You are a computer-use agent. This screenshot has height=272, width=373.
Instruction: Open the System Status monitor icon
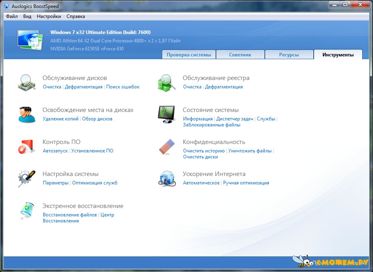(167, 114)
